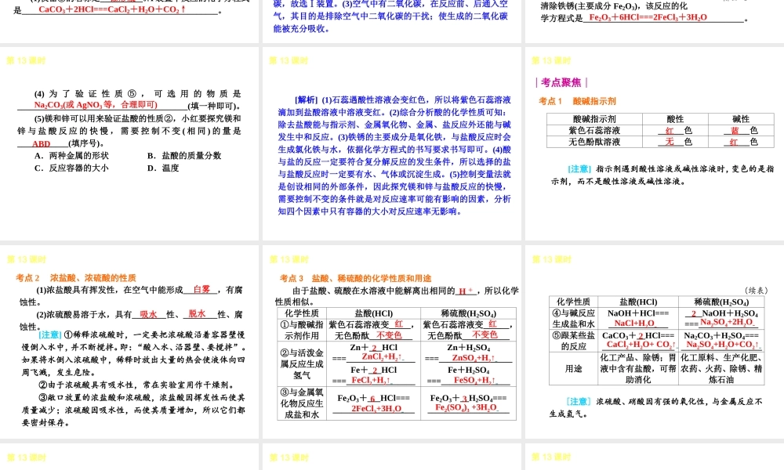Screen dimensions: 784x470
Task: Click the cell ③与金属氧化物反应生成盐和水
Action: pos(302,403)
